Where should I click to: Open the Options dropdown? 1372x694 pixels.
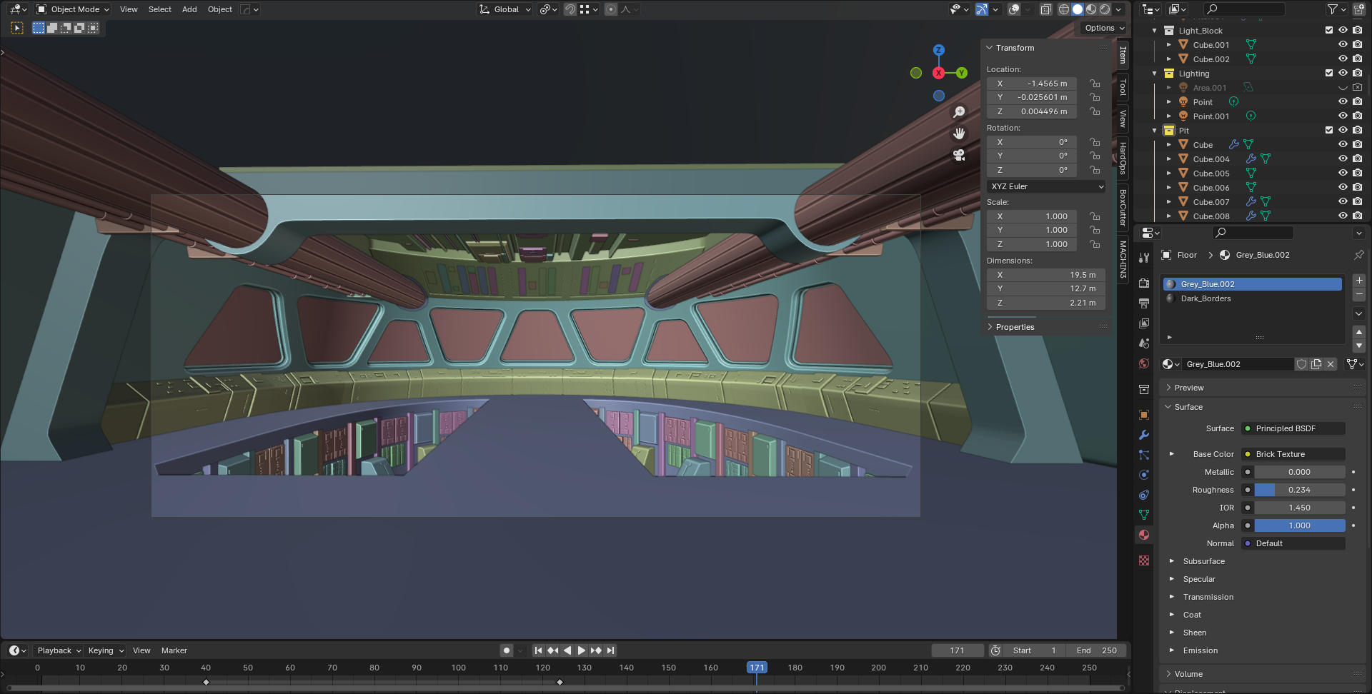(x=1105, y=28)
